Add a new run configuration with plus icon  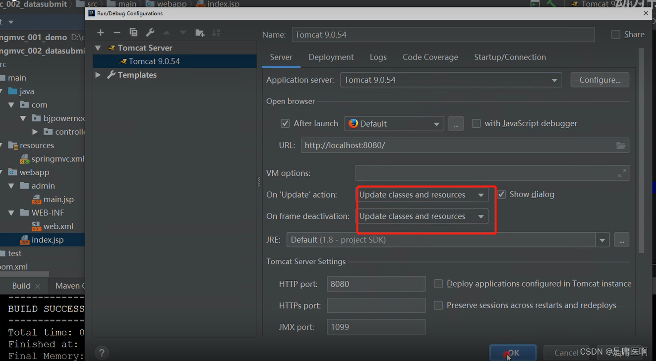coord(101,33)
